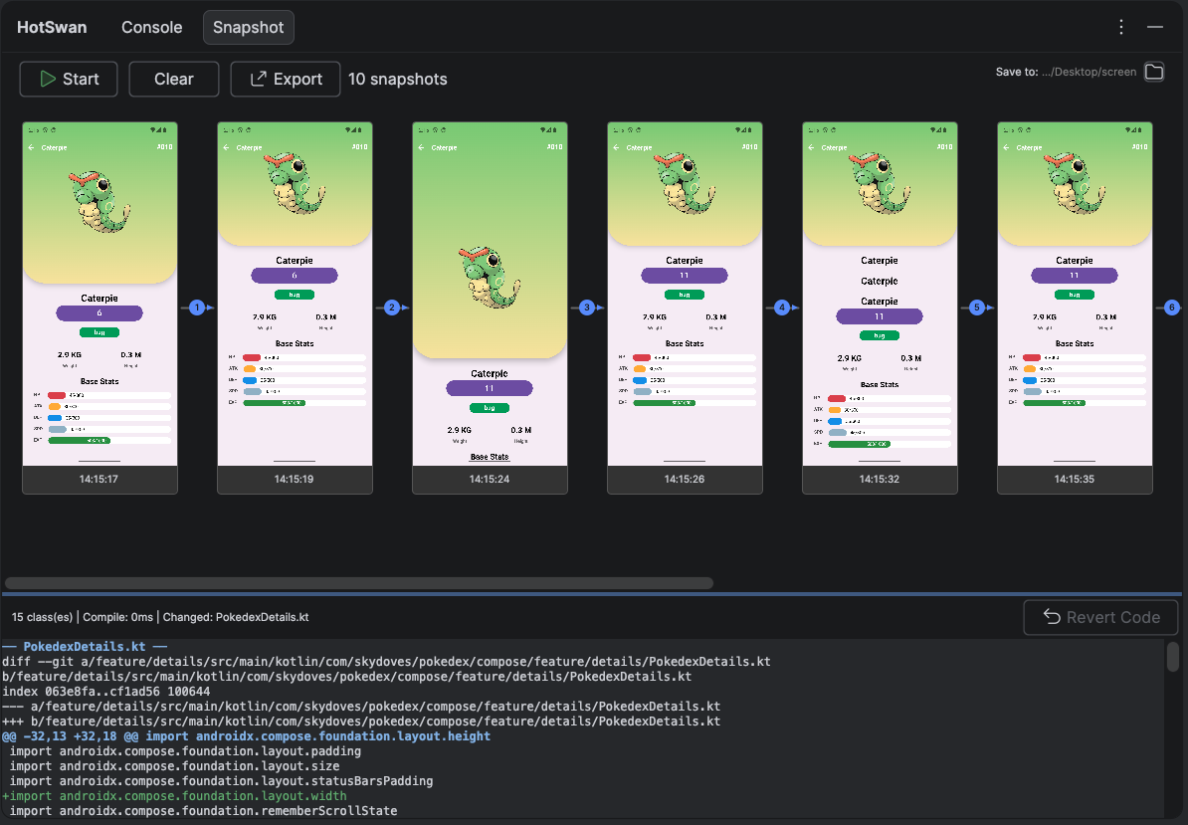Open the snapshot captured at 14:15:32
Image resolution: width=1188 pixels, height=825 pixels.
click(x=880, y=299)
